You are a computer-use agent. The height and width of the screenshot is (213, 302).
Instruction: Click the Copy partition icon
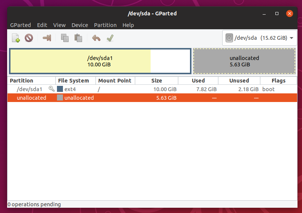point(65,38)
